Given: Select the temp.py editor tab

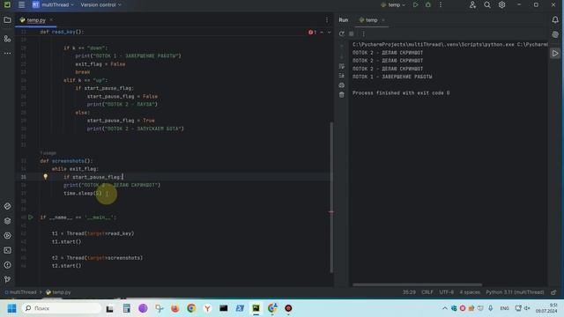Looking at the screenshot, I should tap(35, 20).
